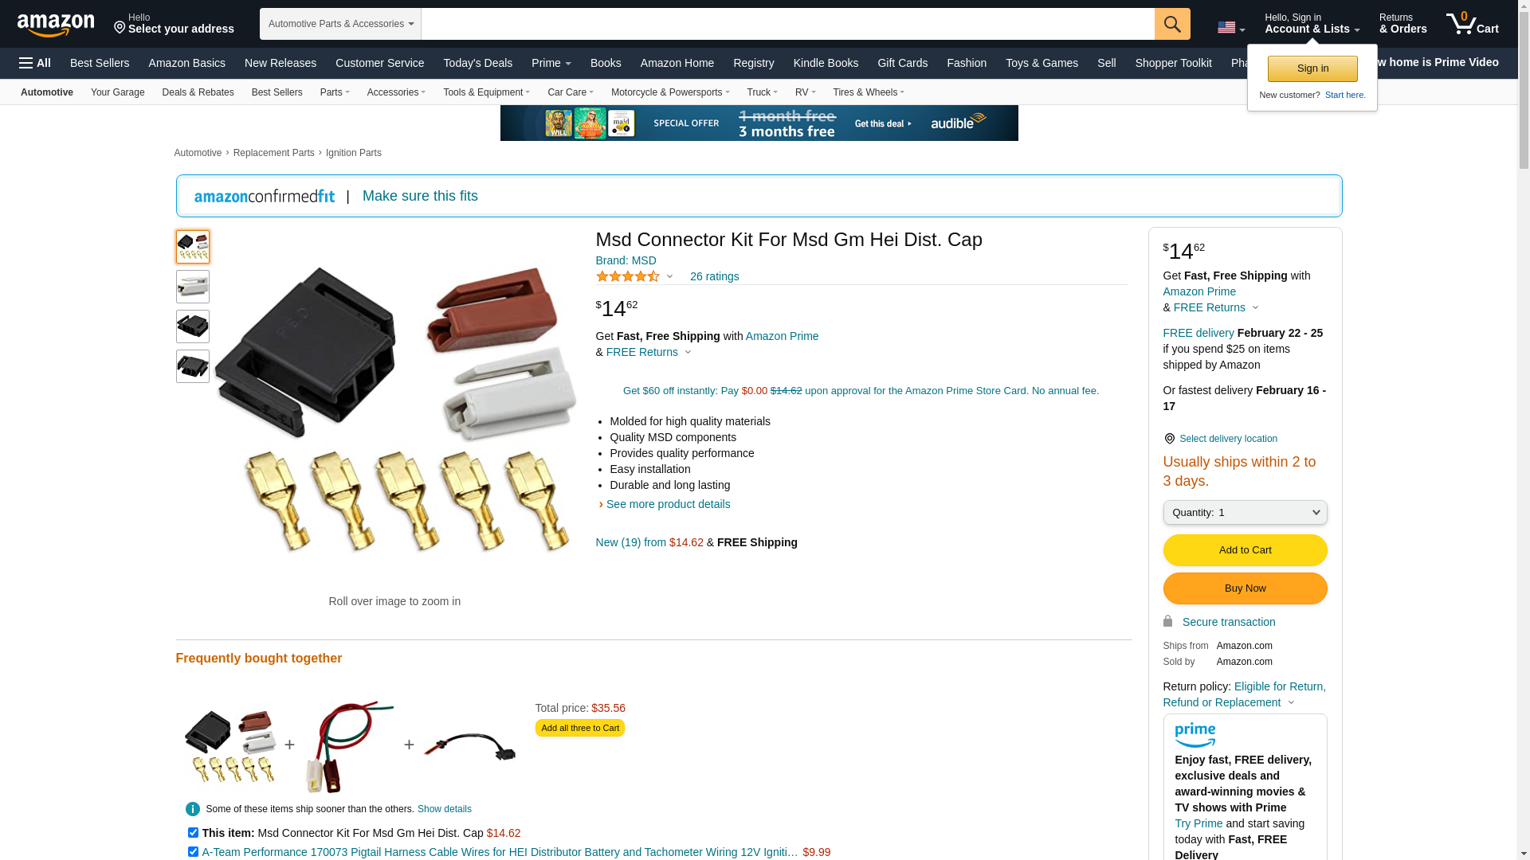
Task: Click the info icon beside shipping note
Action: [x=193, y=809]
